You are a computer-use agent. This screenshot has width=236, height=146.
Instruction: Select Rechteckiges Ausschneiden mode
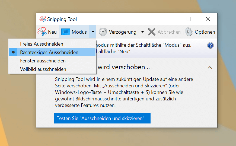pyautogui.click(x=52, y=52)
